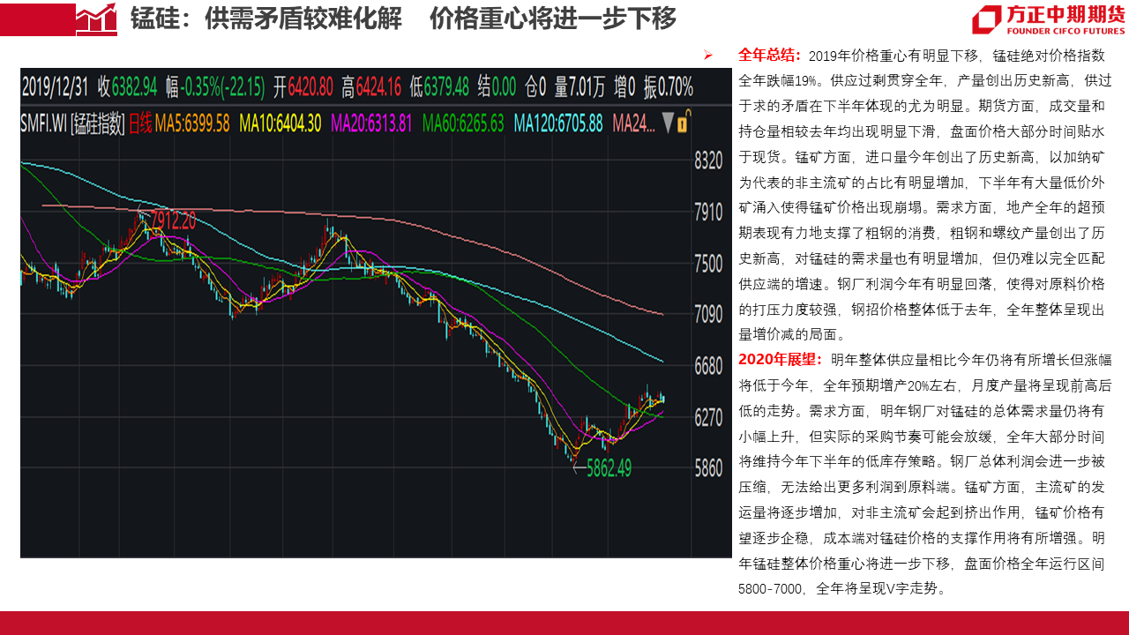The image size is (1129, 635).
Task: Click the MA5:6399.58 indicator label
Action: pos(192,123)
